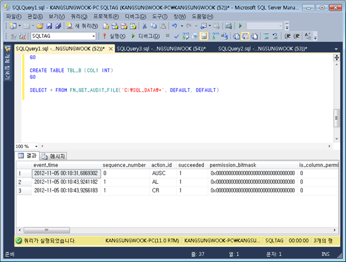
Task: Click the green Start arrow on the top toolbar
Action: pos(240,26)
